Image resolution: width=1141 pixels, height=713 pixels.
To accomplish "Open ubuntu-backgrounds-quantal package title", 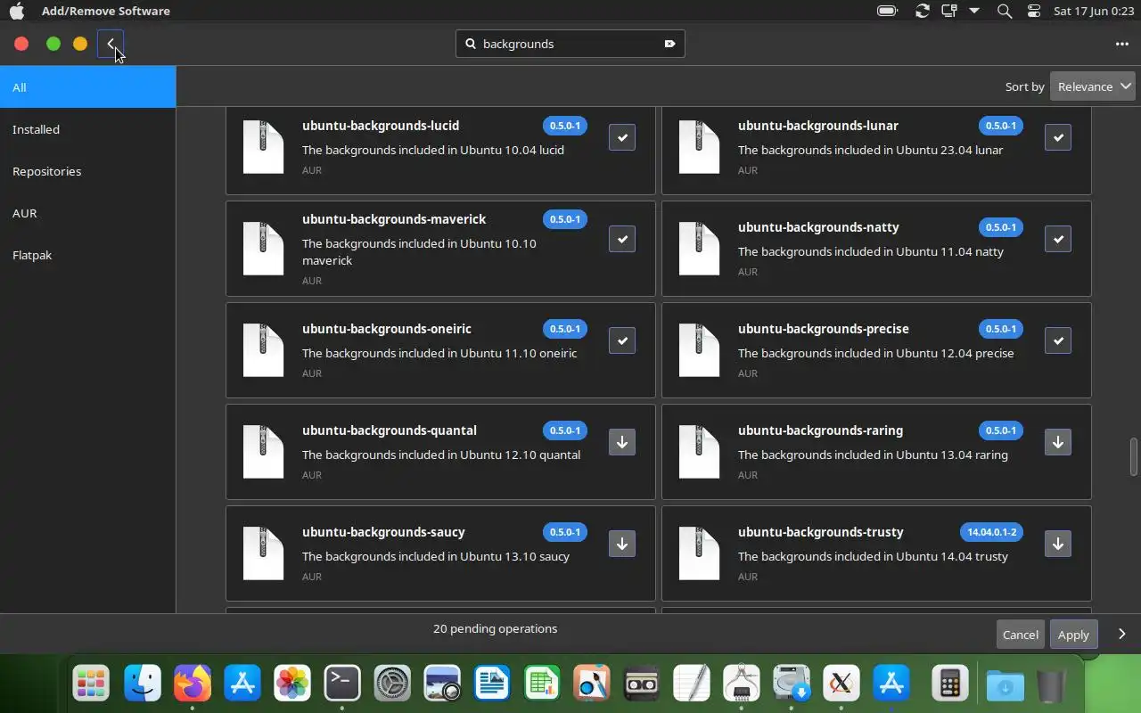I will click(x=389, y=430).
